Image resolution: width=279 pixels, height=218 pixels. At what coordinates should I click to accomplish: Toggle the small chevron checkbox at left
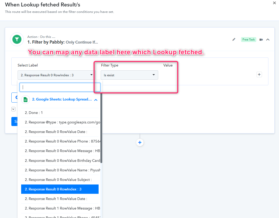click(13, 109)
